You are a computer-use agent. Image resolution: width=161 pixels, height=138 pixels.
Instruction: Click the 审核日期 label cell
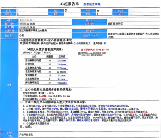(x=89, y=24)
